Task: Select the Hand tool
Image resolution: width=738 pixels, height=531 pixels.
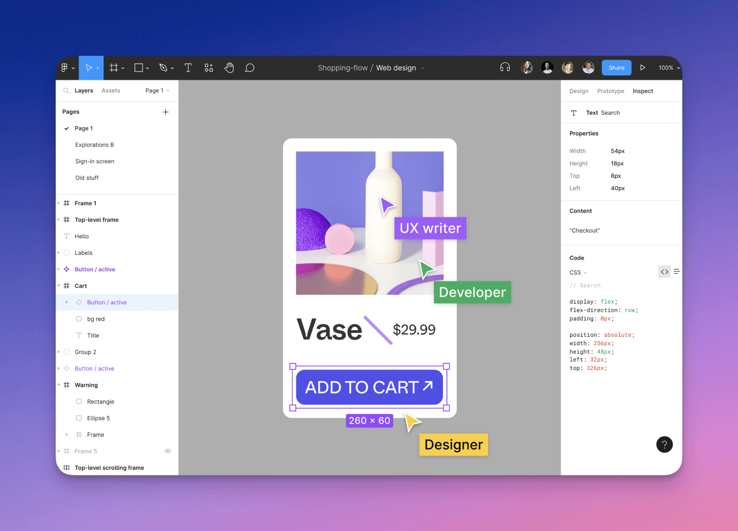Action: [229, 67]
